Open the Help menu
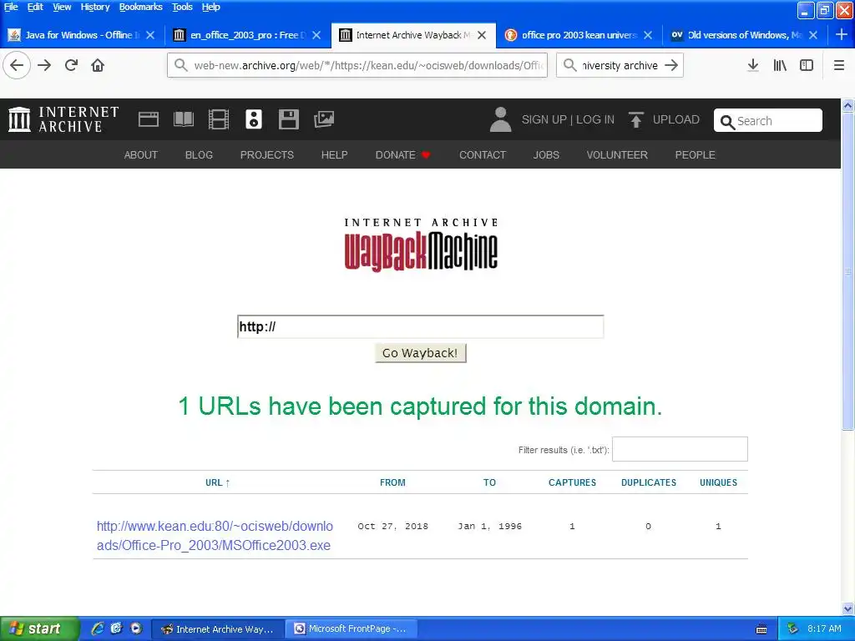Screen dimensions: 855x641 210,7
